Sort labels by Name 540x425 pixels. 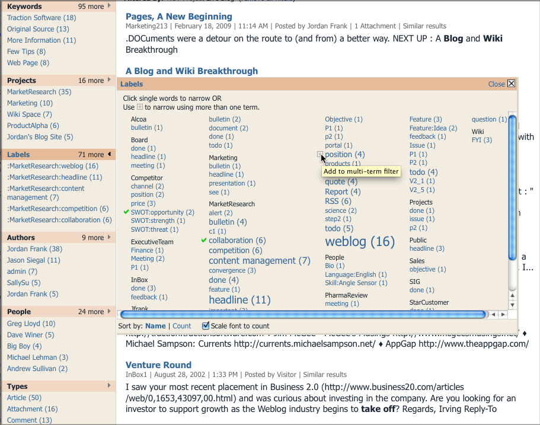coord(155,326)
